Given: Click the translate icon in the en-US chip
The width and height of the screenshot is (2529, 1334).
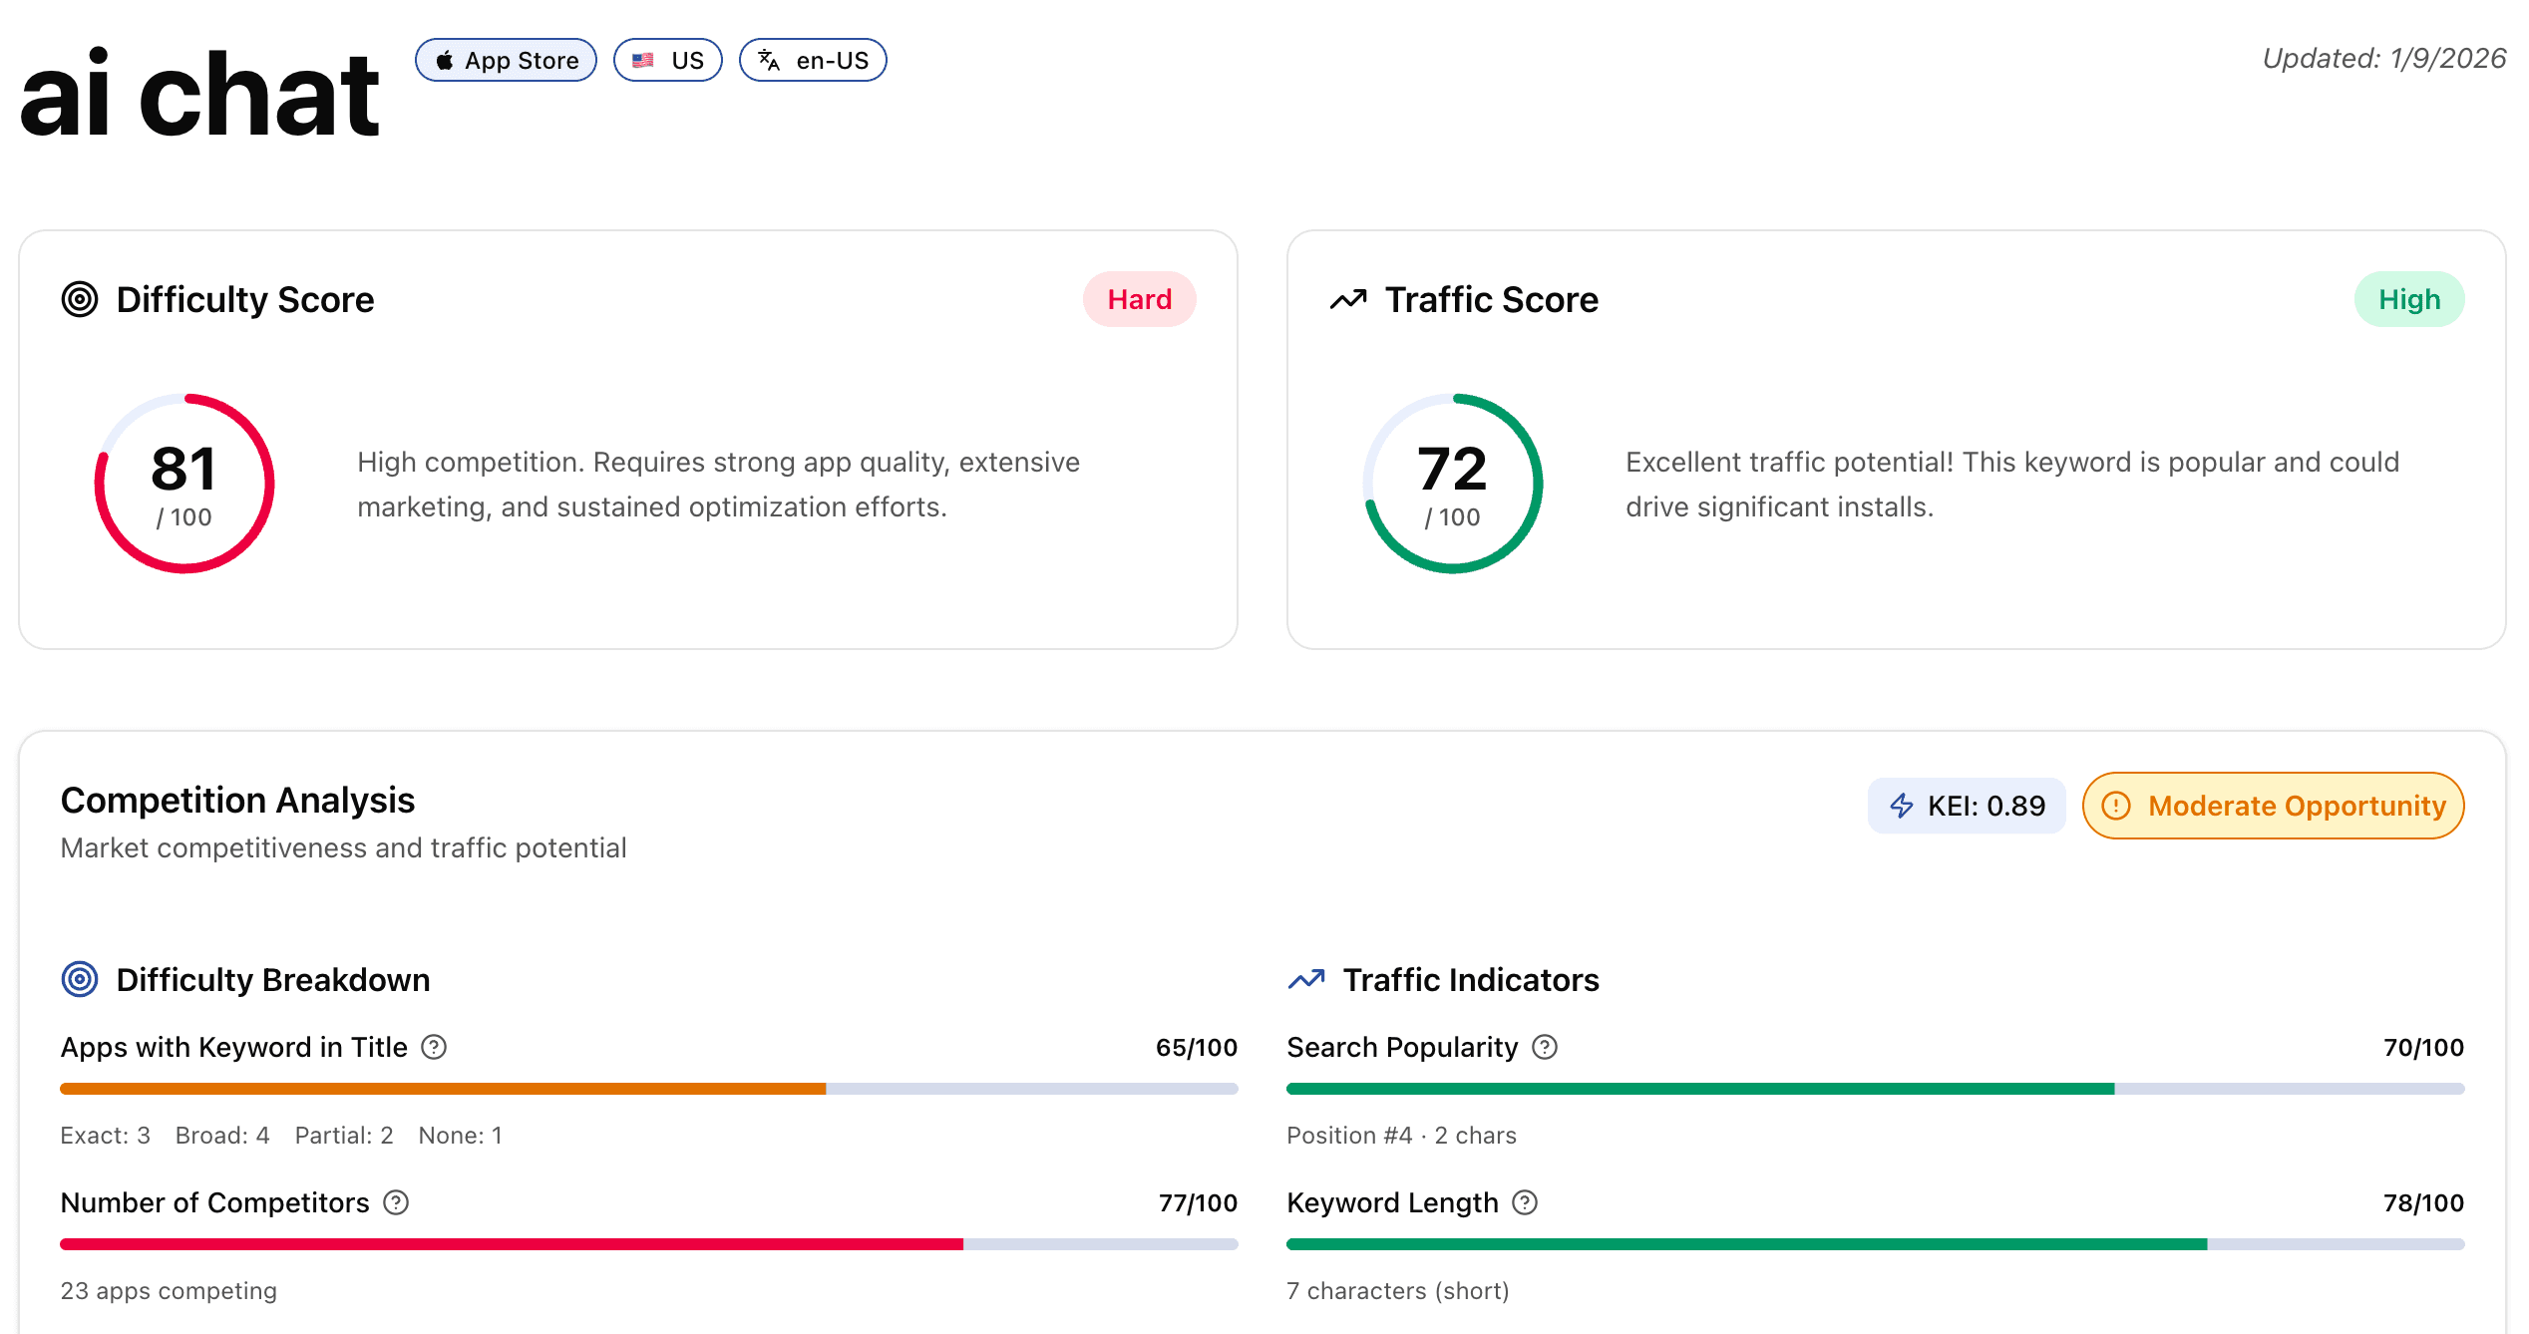Looking at the screenshot, I should 767,60.
